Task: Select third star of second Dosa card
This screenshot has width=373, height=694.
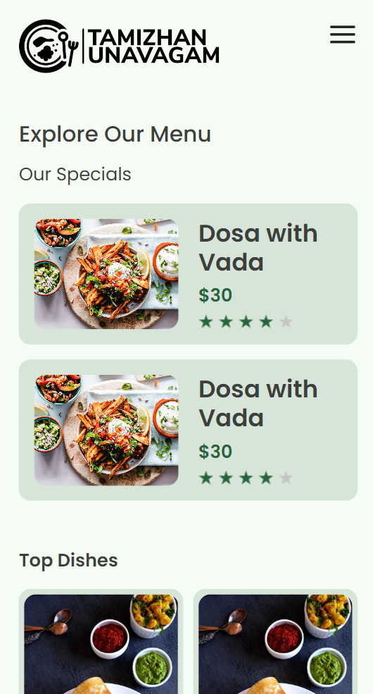Action: pyautogui.click(x=246, y=478)
